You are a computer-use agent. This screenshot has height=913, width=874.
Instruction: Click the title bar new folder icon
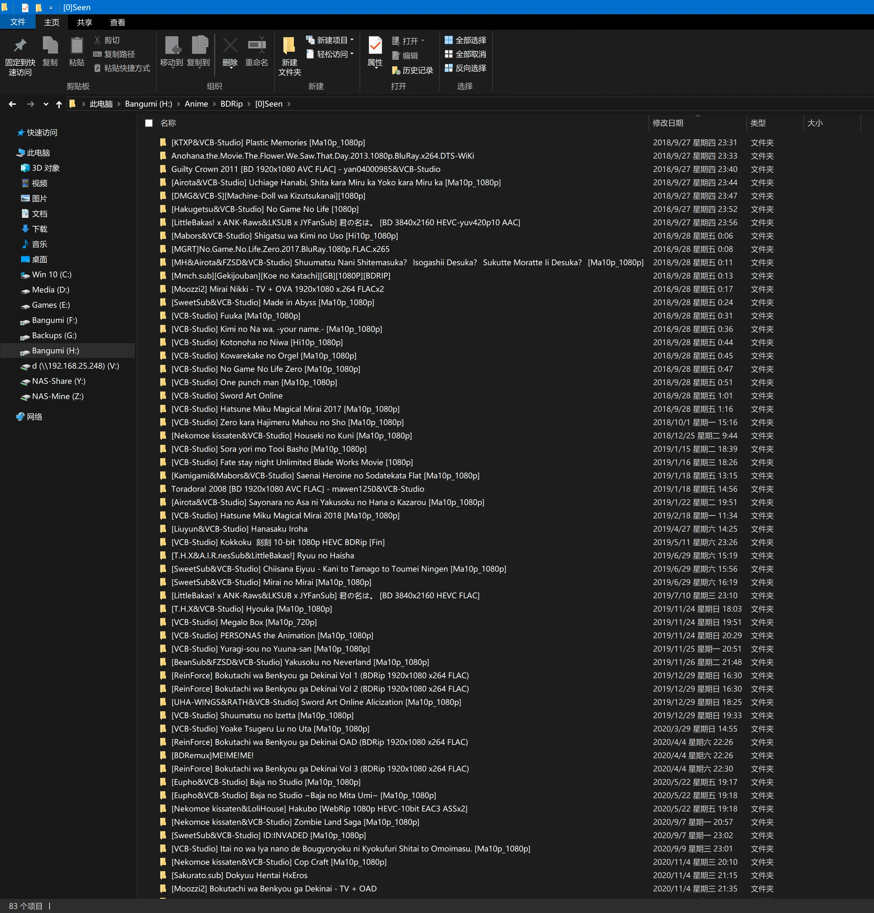[39, 7]
